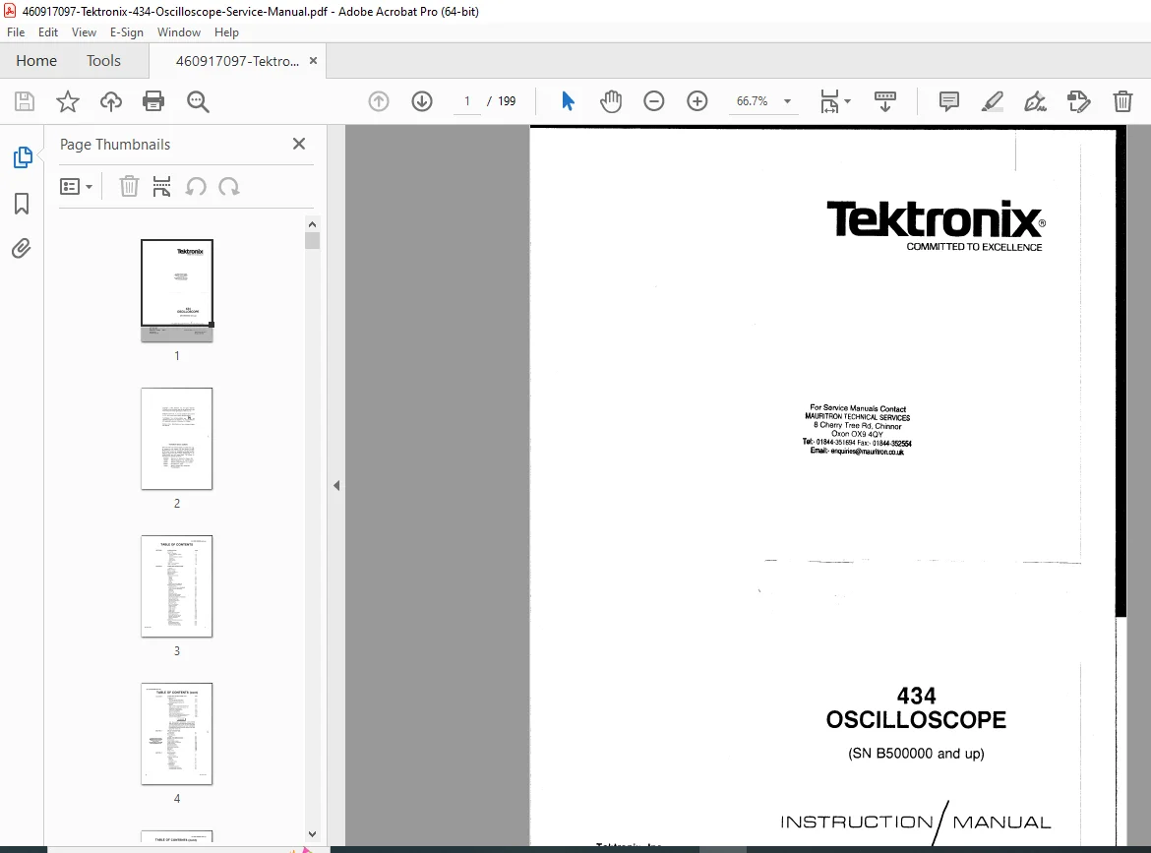
Task: Click the 434 OSCILLOSCOPE title text
Action: point(916,707)
